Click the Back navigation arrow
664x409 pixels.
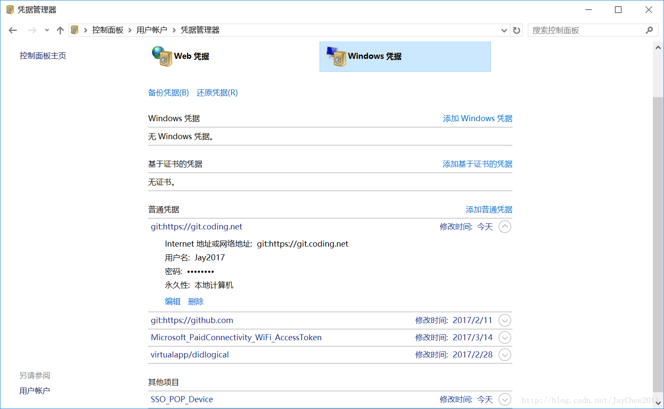[x=13, y=30]
